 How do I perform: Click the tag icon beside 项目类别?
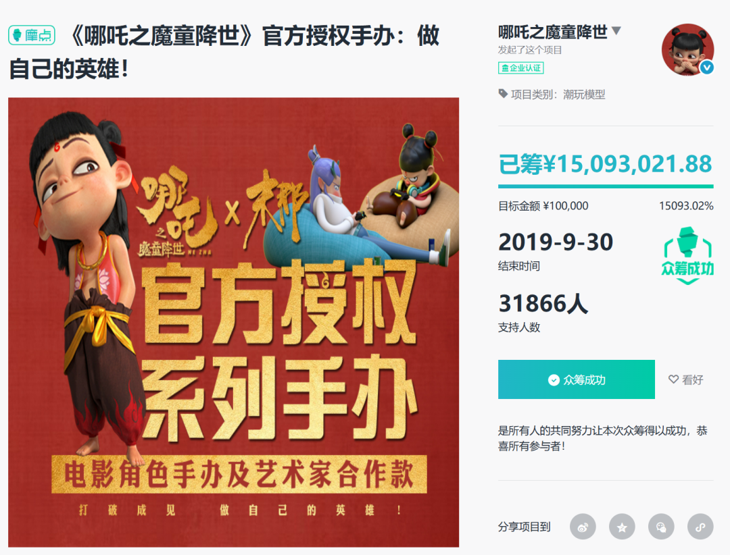[503, 93]
